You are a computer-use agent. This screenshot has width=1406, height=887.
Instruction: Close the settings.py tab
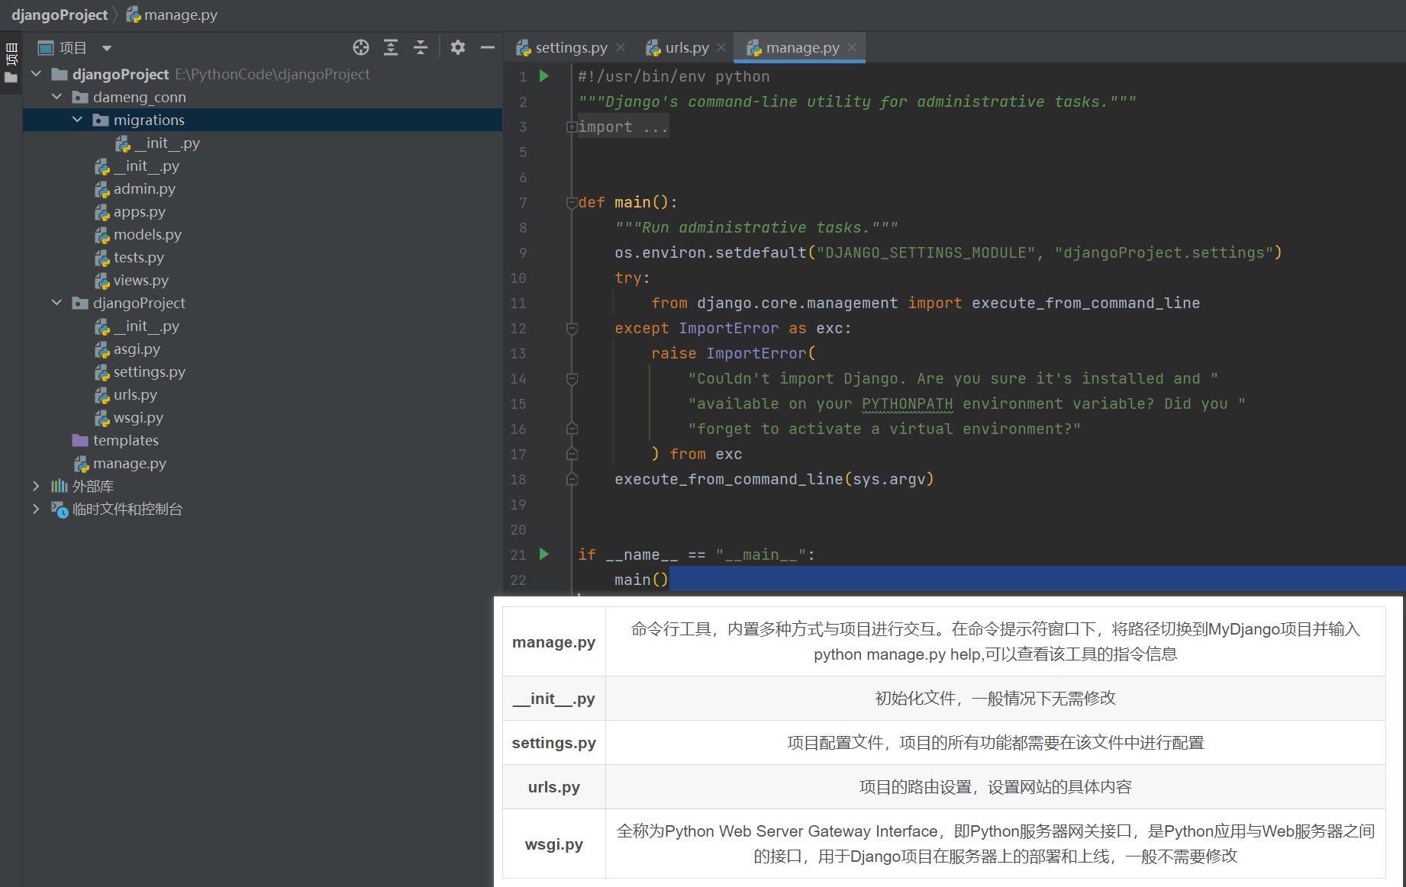point(621,47)
